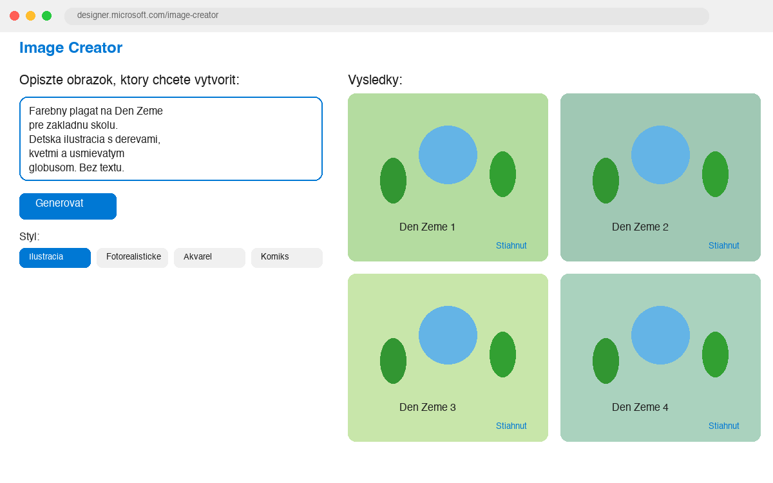Download the Den Zeme 4 image

pos(723,426)
